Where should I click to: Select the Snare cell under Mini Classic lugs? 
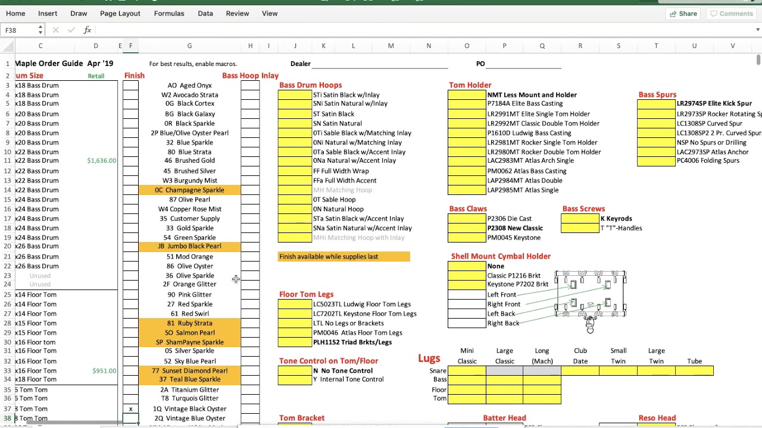pos(467,371)
